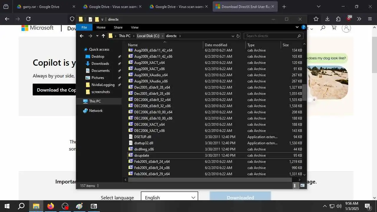Screen dimensions: 377x212
Task: Open Microsoft site search icon
Action: [323, 28]
